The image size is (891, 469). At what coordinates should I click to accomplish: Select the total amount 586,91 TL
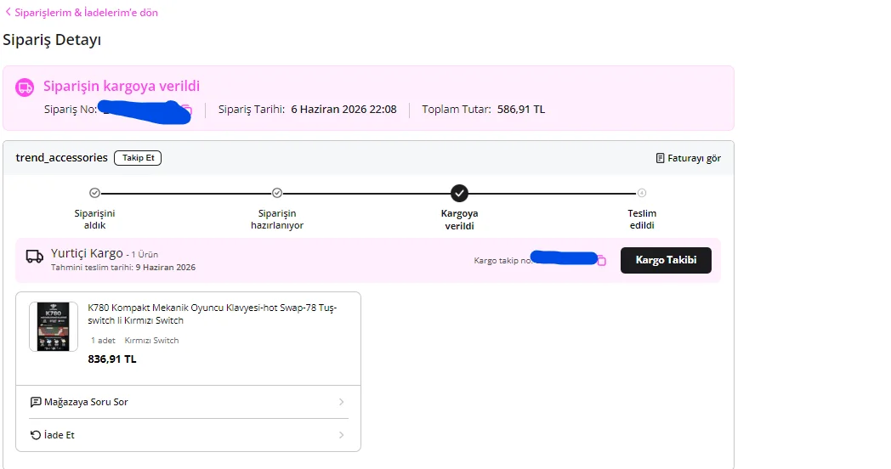(x=521, y=110)
